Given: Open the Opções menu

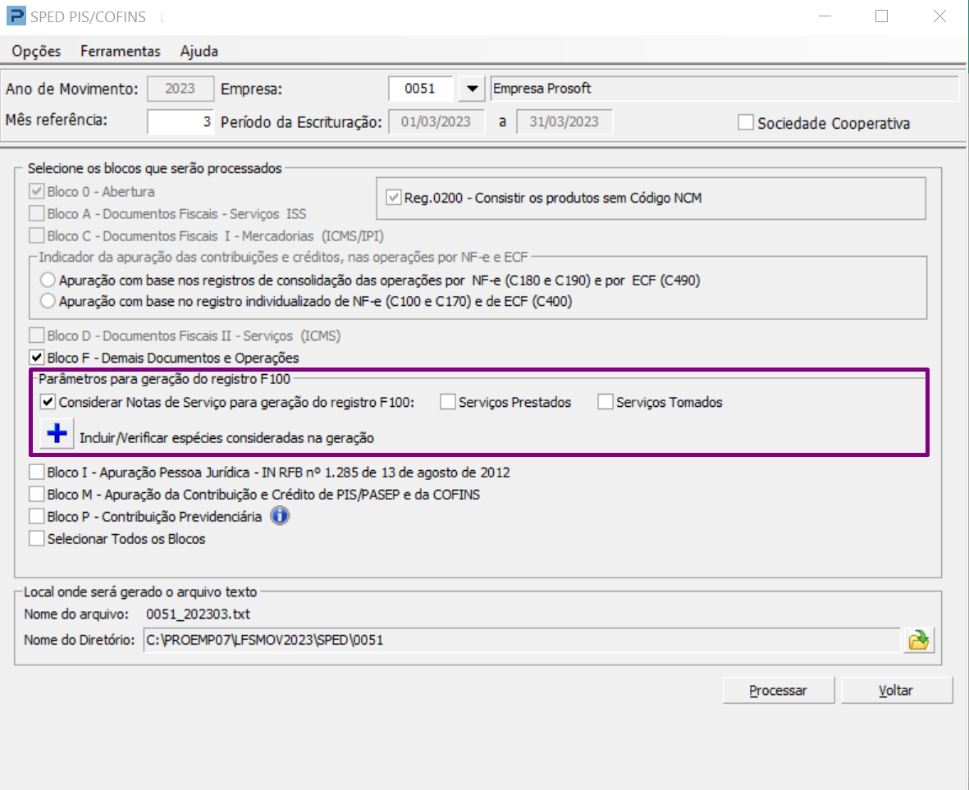Looking at the screenshot, I should point(36,51).
